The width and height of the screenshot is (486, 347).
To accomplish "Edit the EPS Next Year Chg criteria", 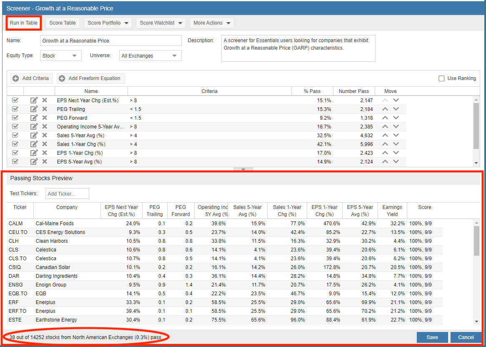I will (x=34, y=101).
